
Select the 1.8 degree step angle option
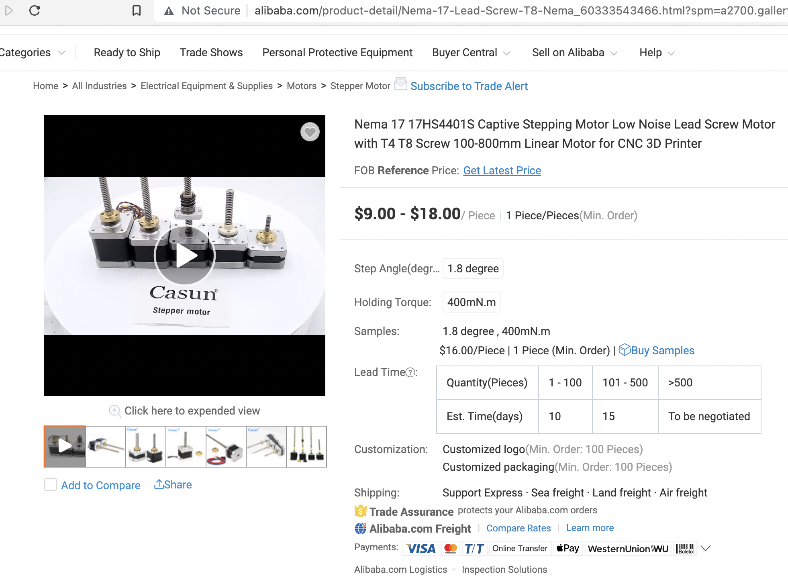point(473,268)
